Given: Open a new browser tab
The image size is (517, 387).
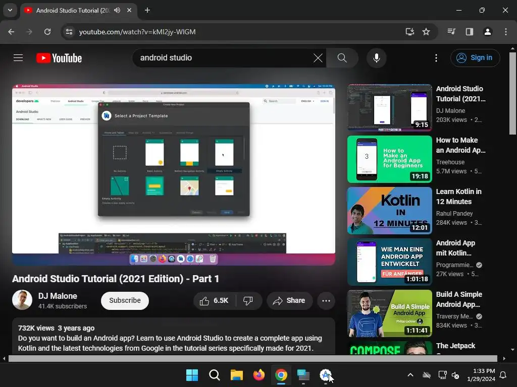Looking at the screenshot, I should [147, 10].
